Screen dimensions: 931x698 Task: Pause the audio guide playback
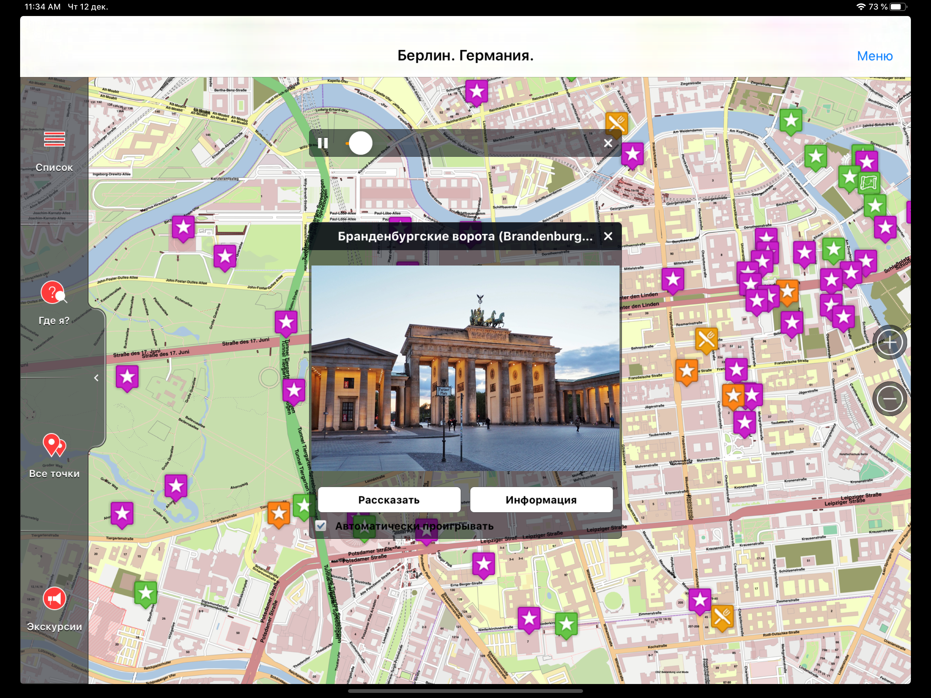[x=323, y=143]
